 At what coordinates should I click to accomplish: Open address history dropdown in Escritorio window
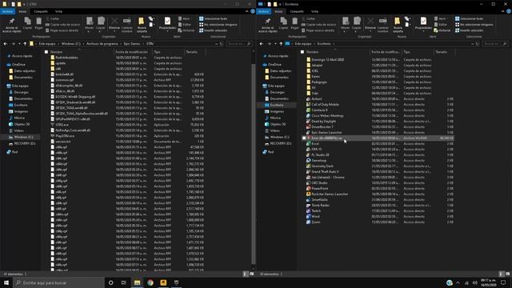click(x=472, y=43)
